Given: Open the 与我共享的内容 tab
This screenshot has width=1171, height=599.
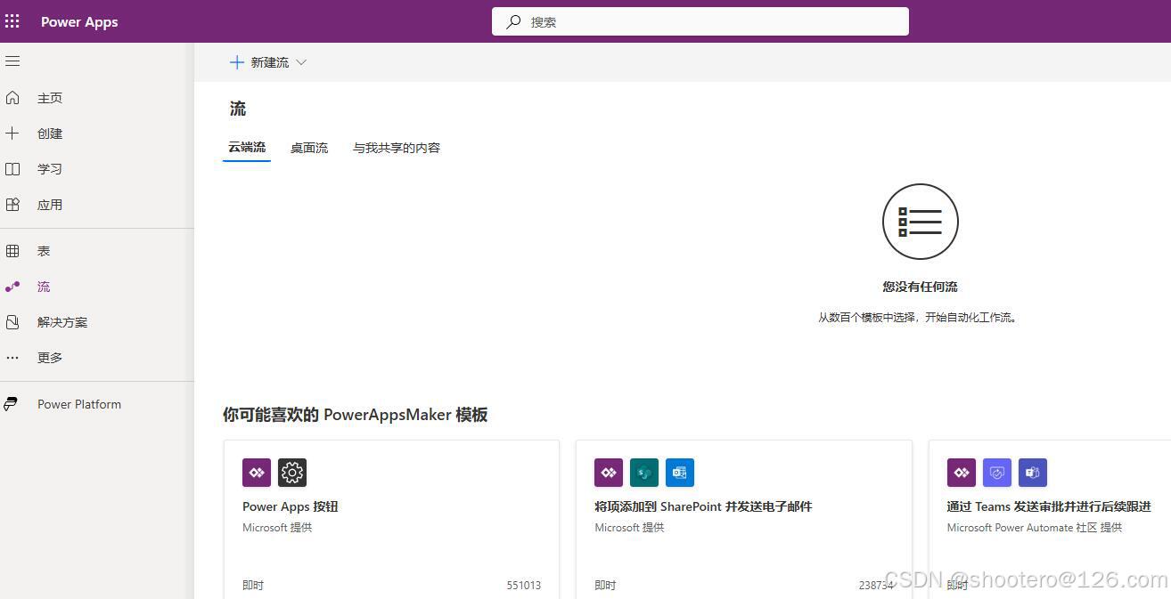Looking at the screenshot, I should tap(397, 148).
